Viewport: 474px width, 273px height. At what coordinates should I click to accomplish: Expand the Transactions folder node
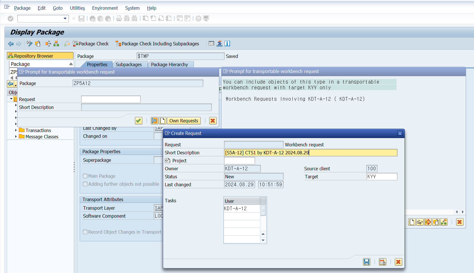pos(16,130)
